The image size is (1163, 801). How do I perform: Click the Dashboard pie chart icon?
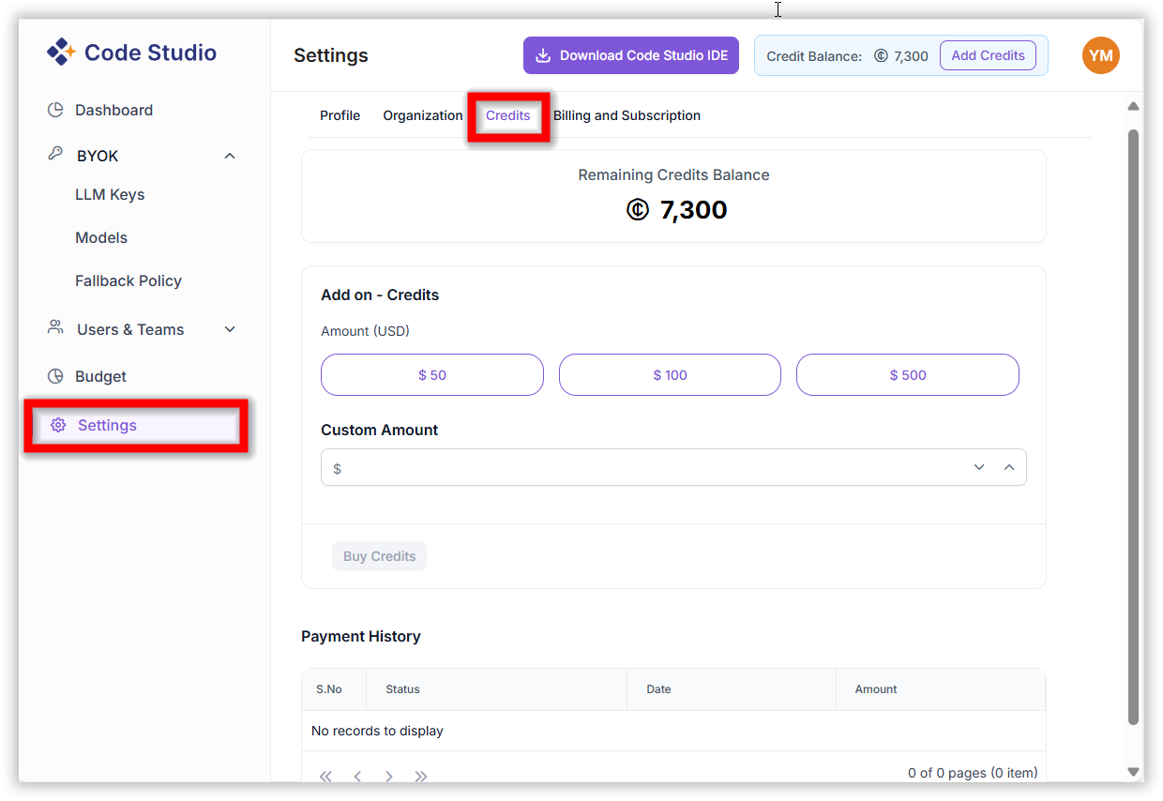(55, 110)
